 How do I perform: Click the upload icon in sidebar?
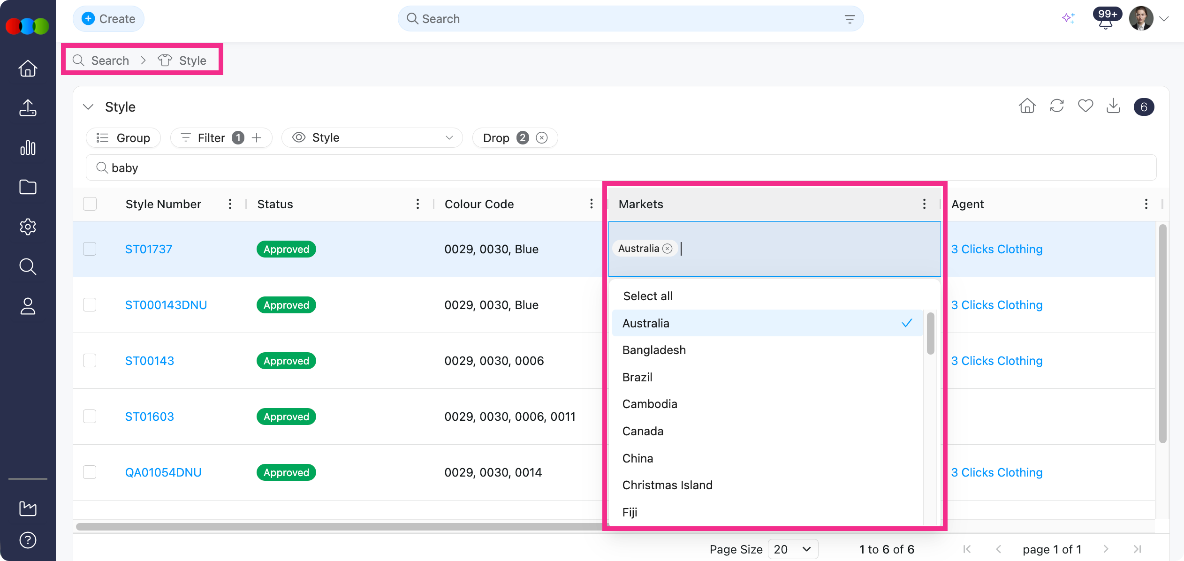tap(28, 107)
